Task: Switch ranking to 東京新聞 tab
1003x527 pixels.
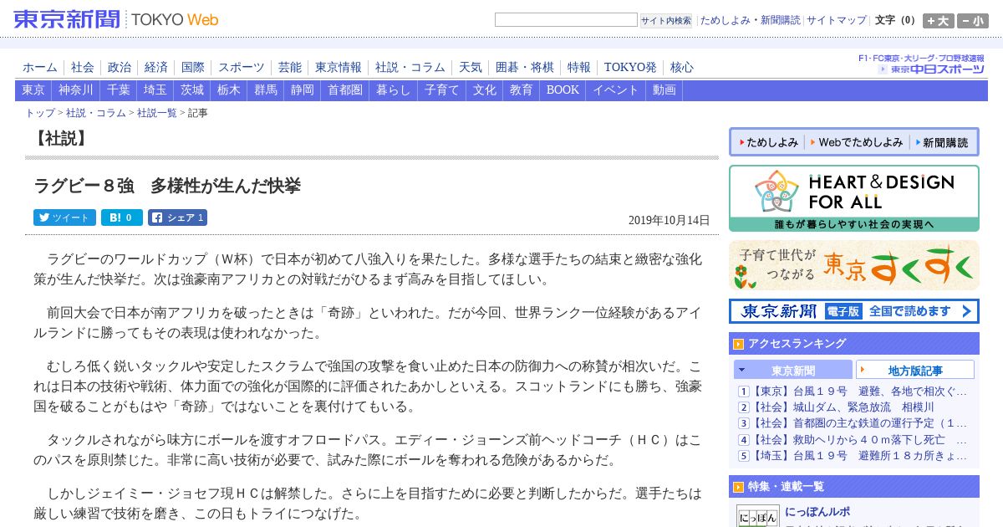Action: 793,370
